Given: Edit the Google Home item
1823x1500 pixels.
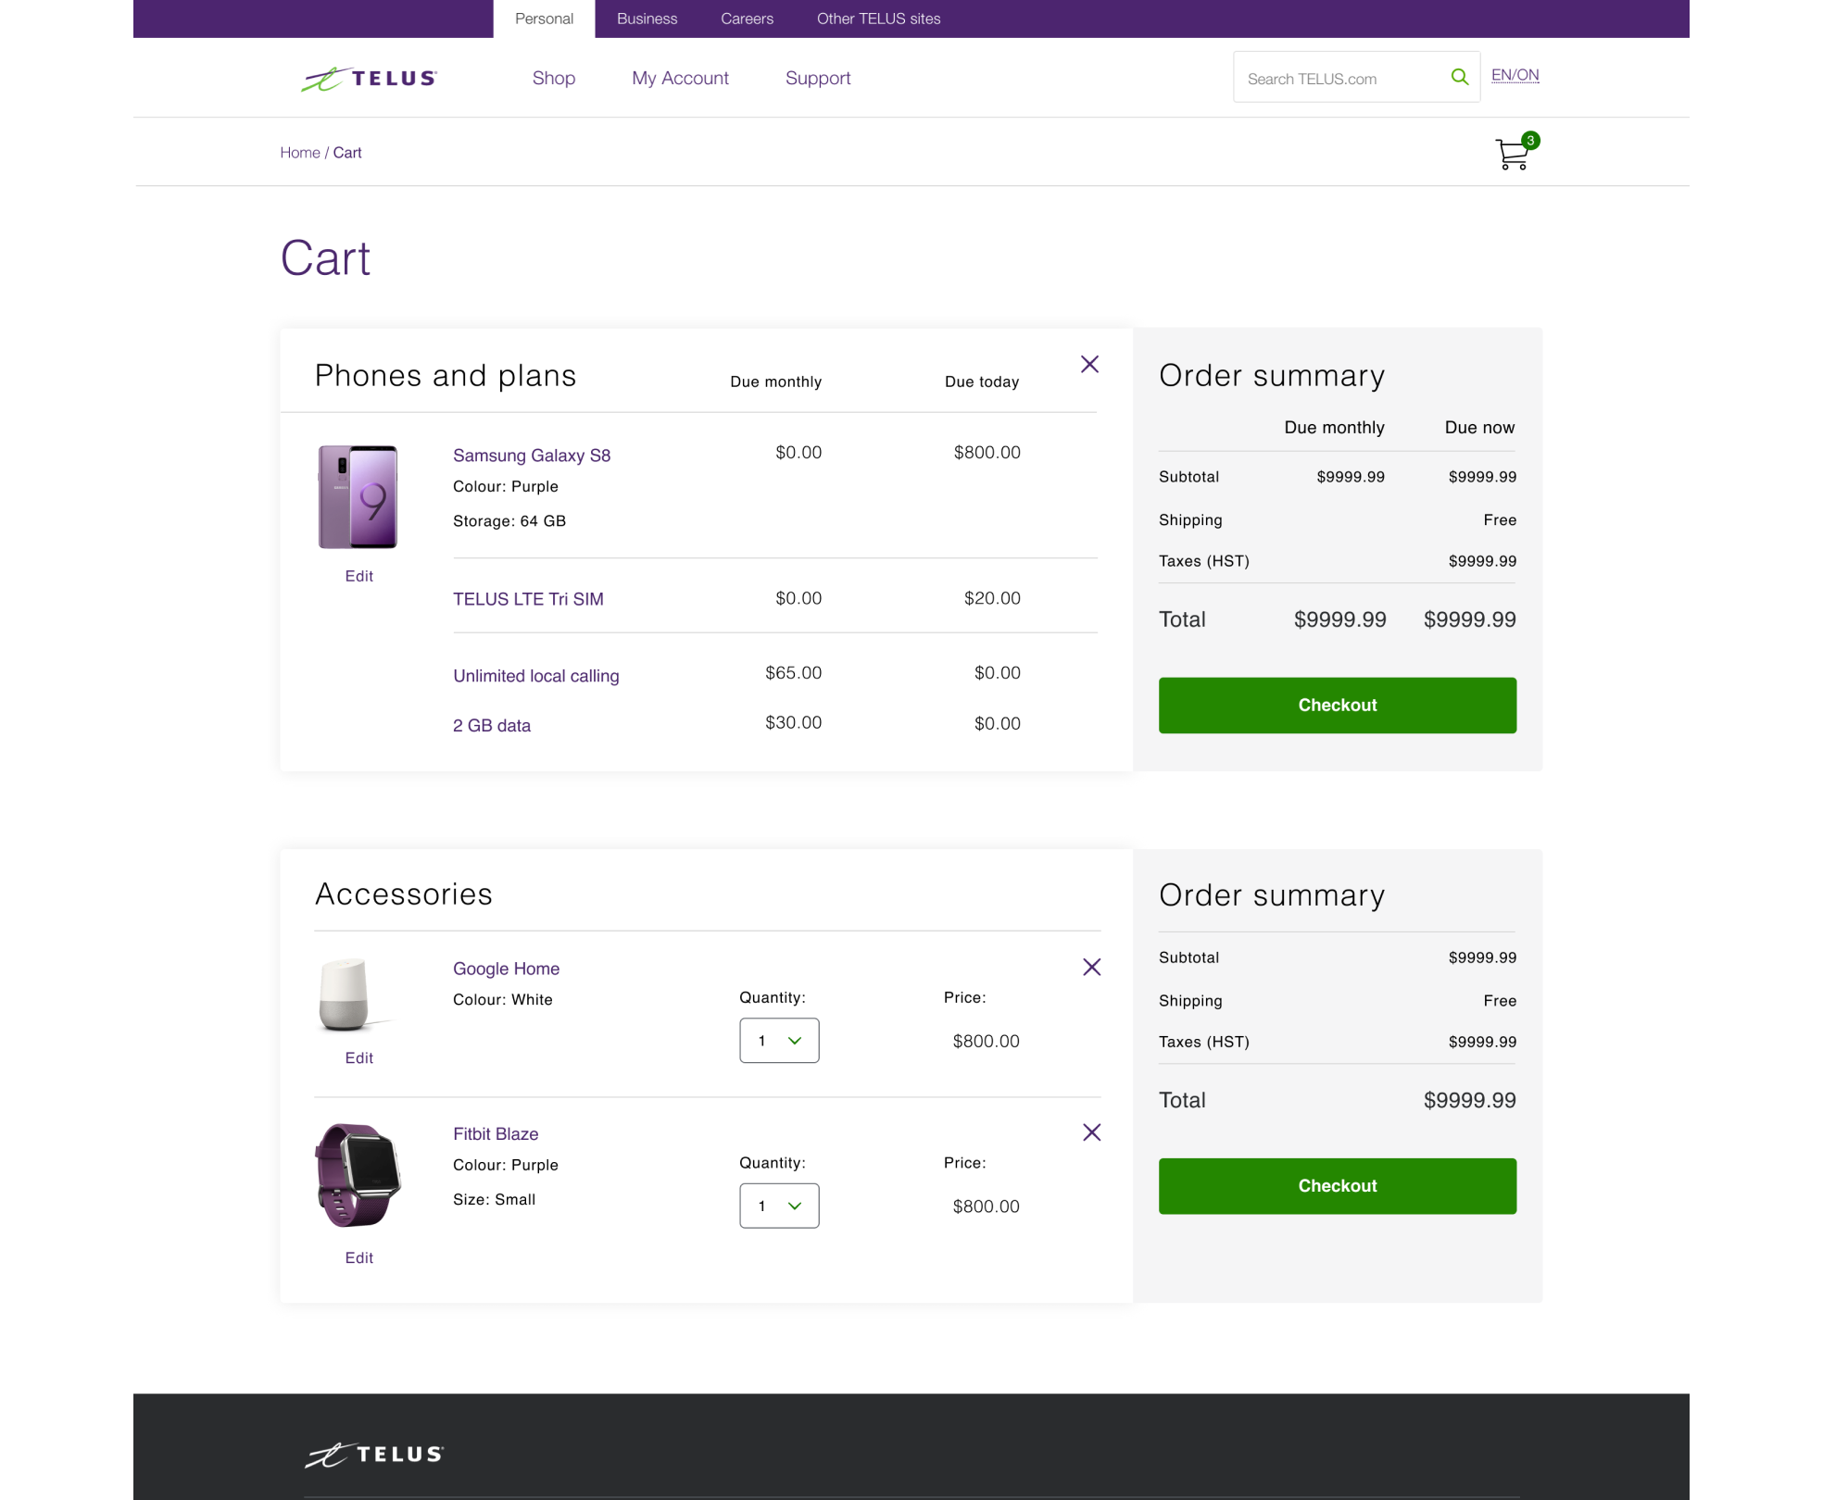Looking at the screenshot, I should coord(358,1058).
